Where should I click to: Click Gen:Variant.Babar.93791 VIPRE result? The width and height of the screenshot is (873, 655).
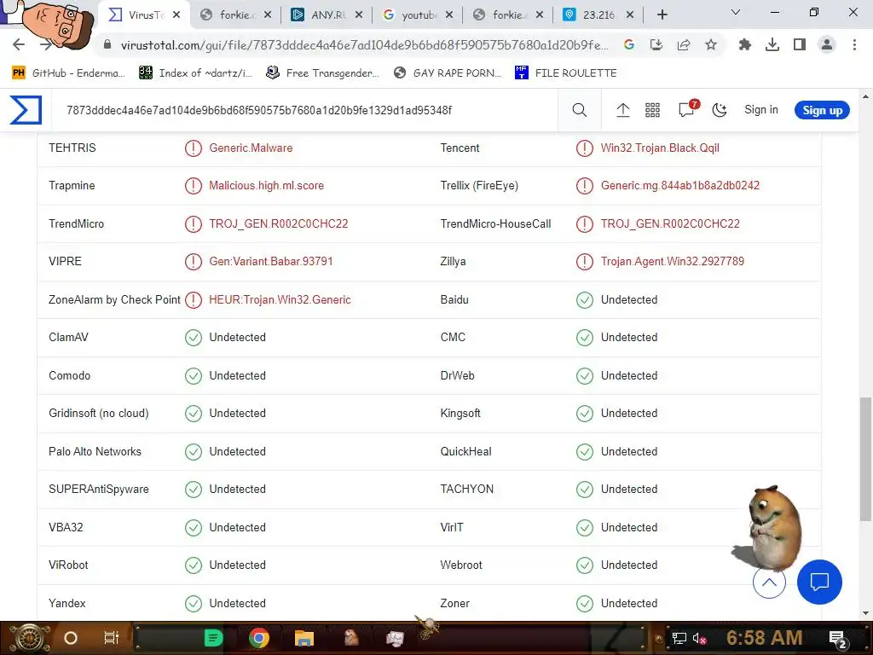tap(270, 261)
